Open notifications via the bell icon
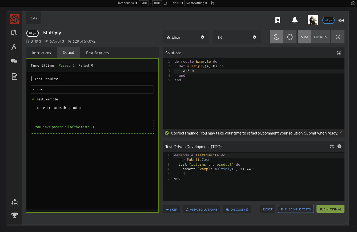357x232 pixels. (x=294, y=20)
